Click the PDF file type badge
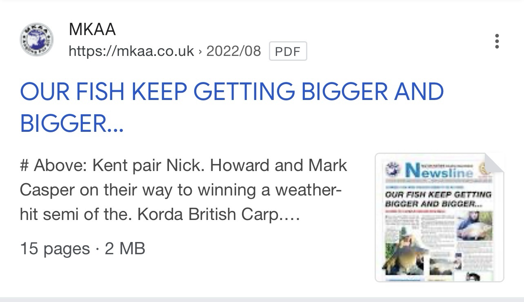This screenshot has width=524, height=302. click(x=288, y=52)
